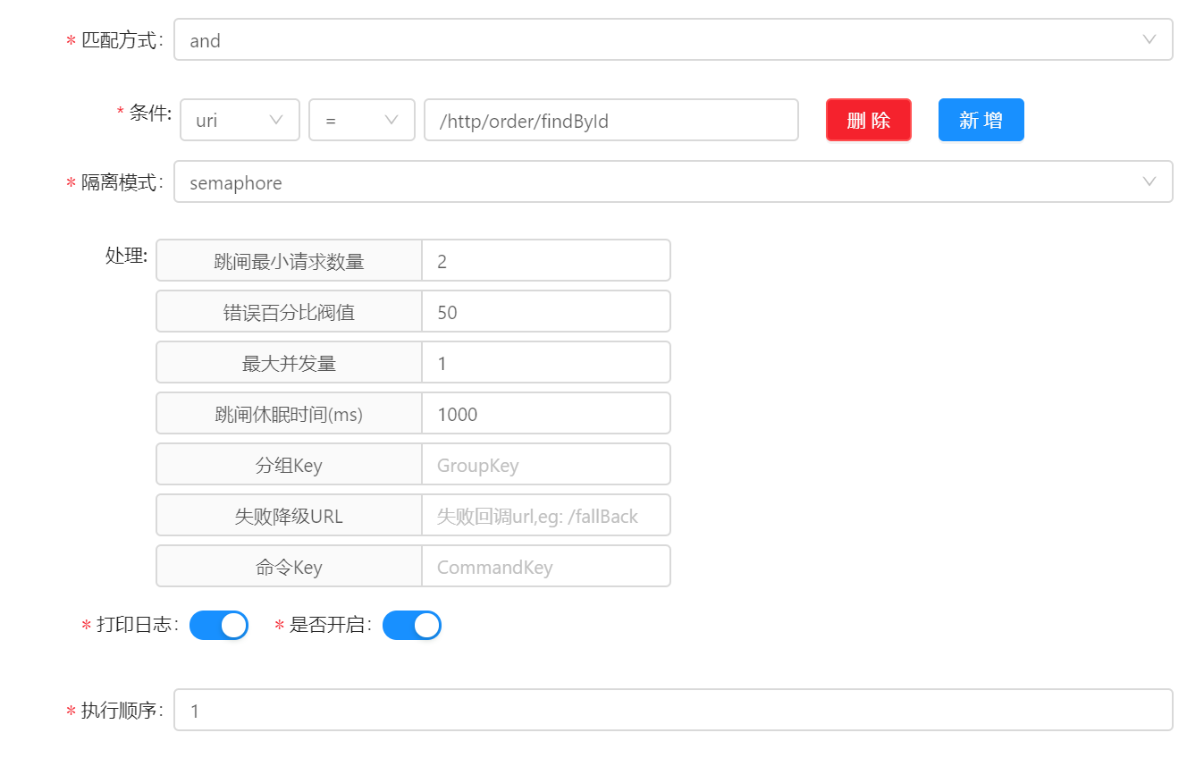Open the = operator dropdown
The width and height of the screenshot is (1204, 758).
(x=362, y=120)
